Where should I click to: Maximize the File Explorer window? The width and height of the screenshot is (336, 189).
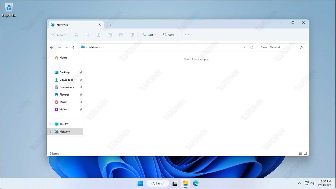[293, 23]
